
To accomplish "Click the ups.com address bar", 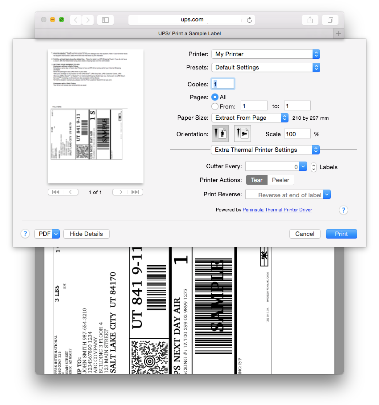I will [x=192, y=20].
